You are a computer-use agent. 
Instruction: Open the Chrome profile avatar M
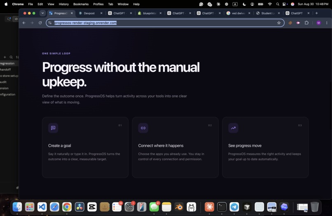pyautogui.click(x=318, y=23)
